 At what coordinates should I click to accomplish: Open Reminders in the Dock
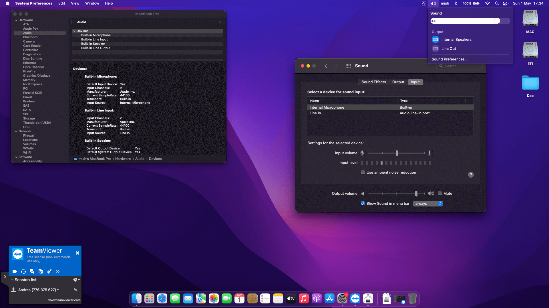(265, 299)
